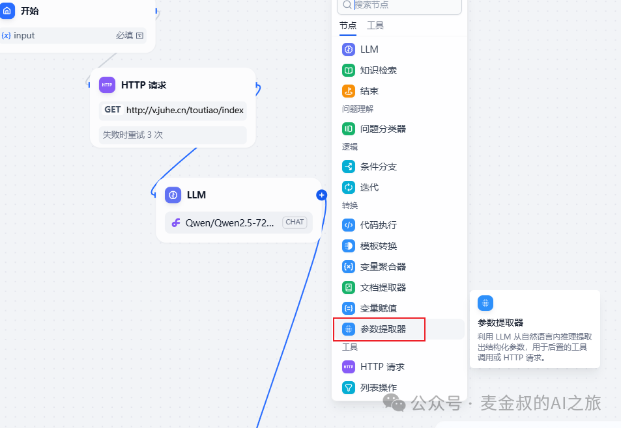Select the HTTP 请求 icon under 工具
The width and height of the screenshot is (621, 428).
coord(349,367)
